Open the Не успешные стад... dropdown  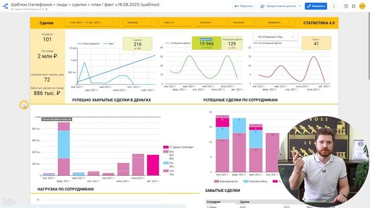click(275, 37)
